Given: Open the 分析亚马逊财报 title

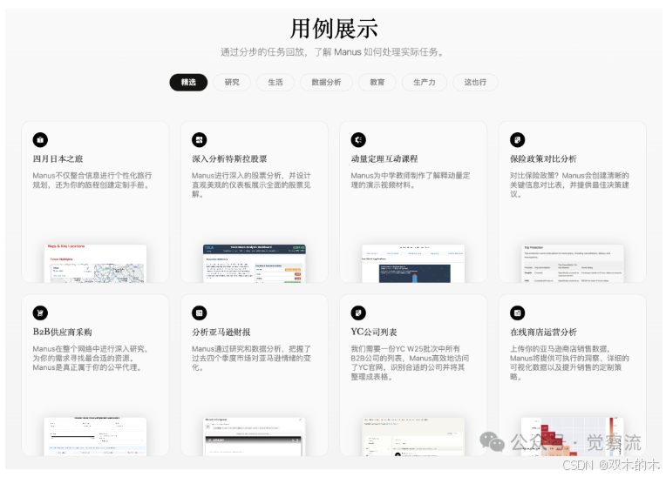Looking at the screenshot, I should [x=221, y=332].
